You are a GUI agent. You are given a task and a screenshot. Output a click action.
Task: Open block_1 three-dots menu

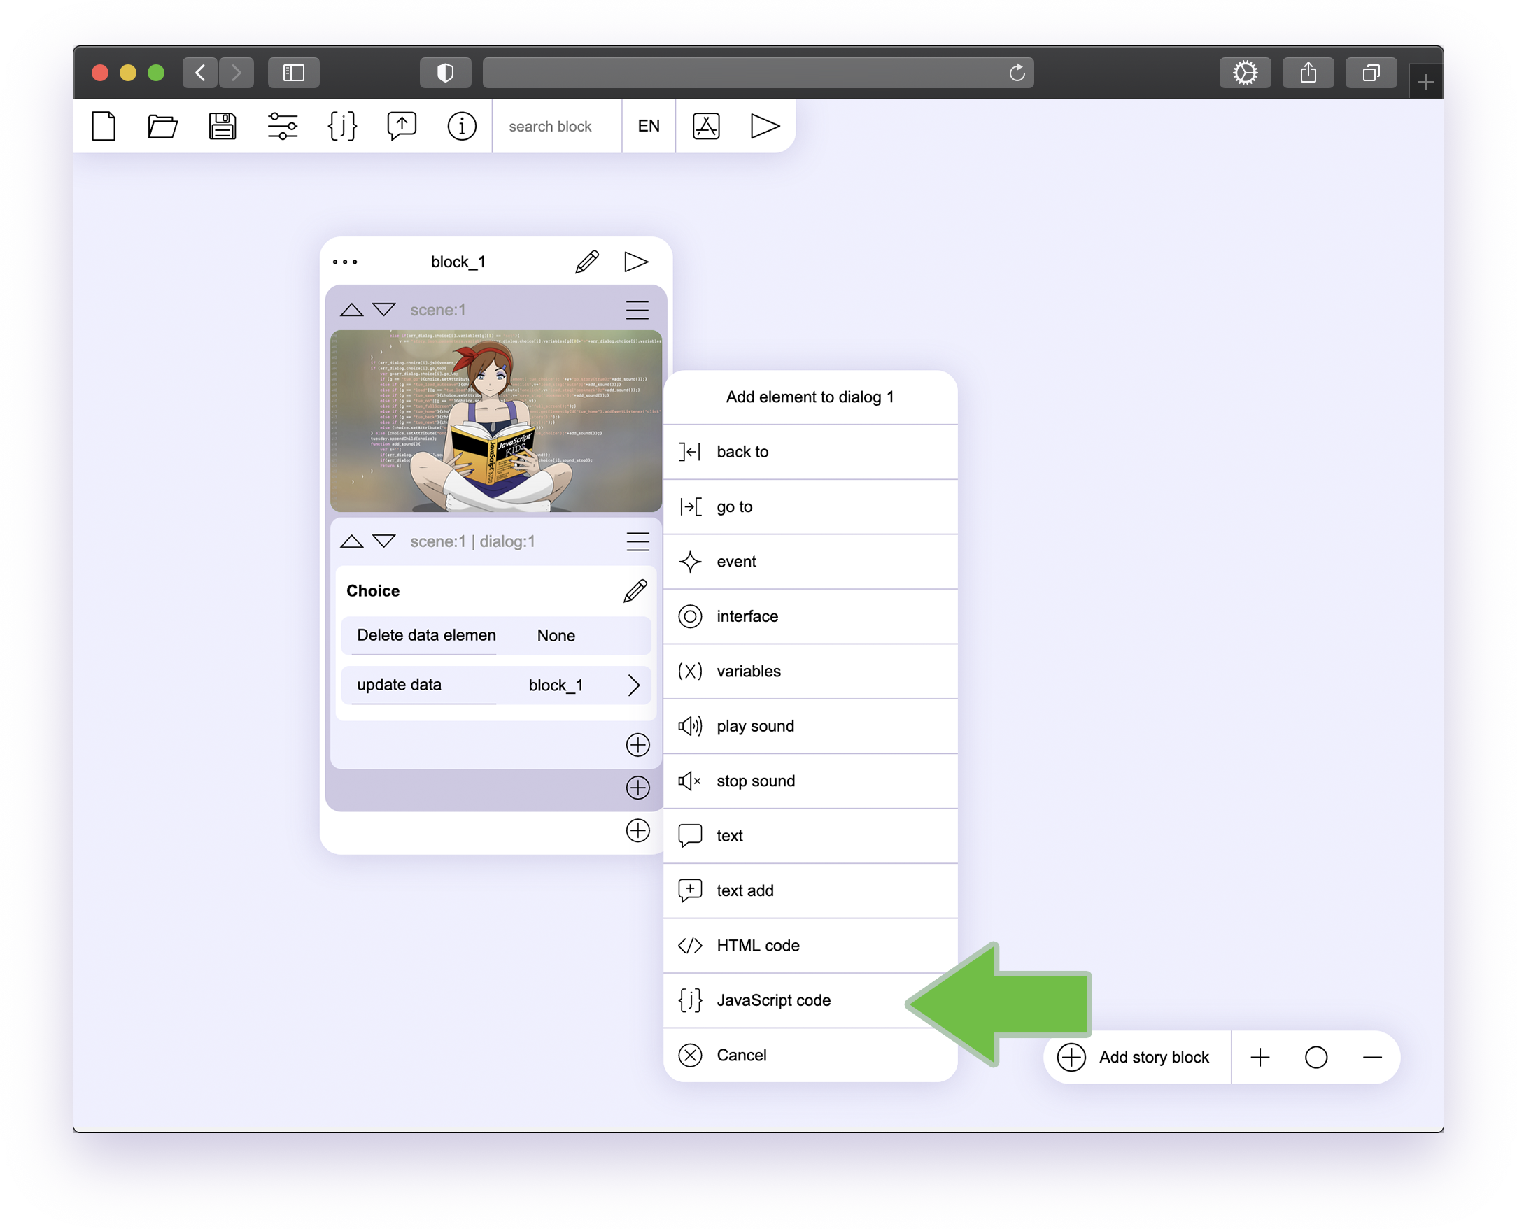pos(345,262)
